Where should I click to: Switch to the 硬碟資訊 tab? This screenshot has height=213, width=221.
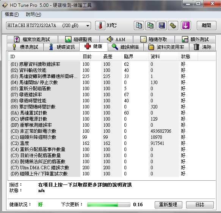coord(61,47)
